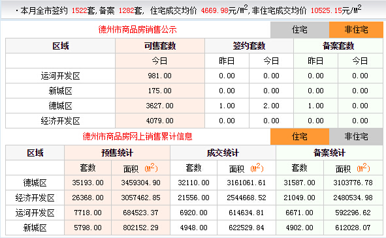The width and height of the screenshot is (386, 238).
Task: Click available units value 3627.00
Action: click(160, 106)
